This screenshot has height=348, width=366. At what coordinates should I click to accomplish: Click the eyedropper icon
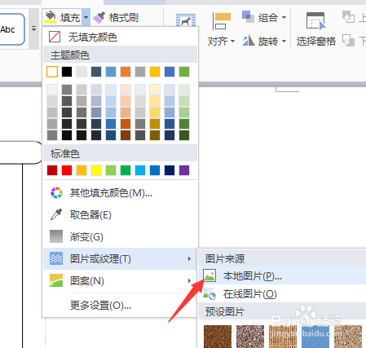[x=56, y=214]
